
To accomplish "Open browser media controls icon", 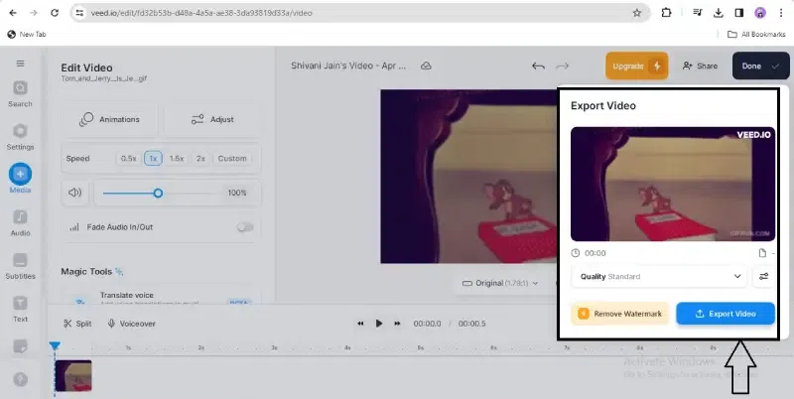I will pyautogui.click(x=698, y=13).
